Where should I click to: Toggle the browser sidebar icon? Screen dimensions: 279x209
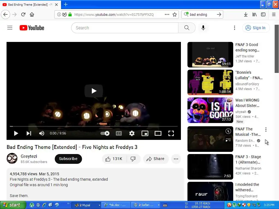coord(263,14)
